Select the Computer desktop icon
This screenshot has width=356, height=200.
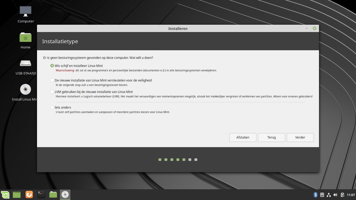[26, 14]
